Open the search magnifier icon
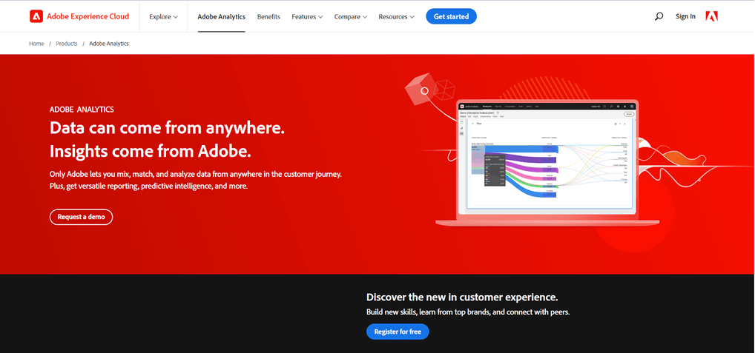The width and height of the screenshot is (755, 353). tap(659, 16)
